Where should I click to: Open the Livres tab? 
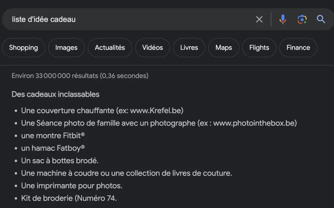(189, 48)
